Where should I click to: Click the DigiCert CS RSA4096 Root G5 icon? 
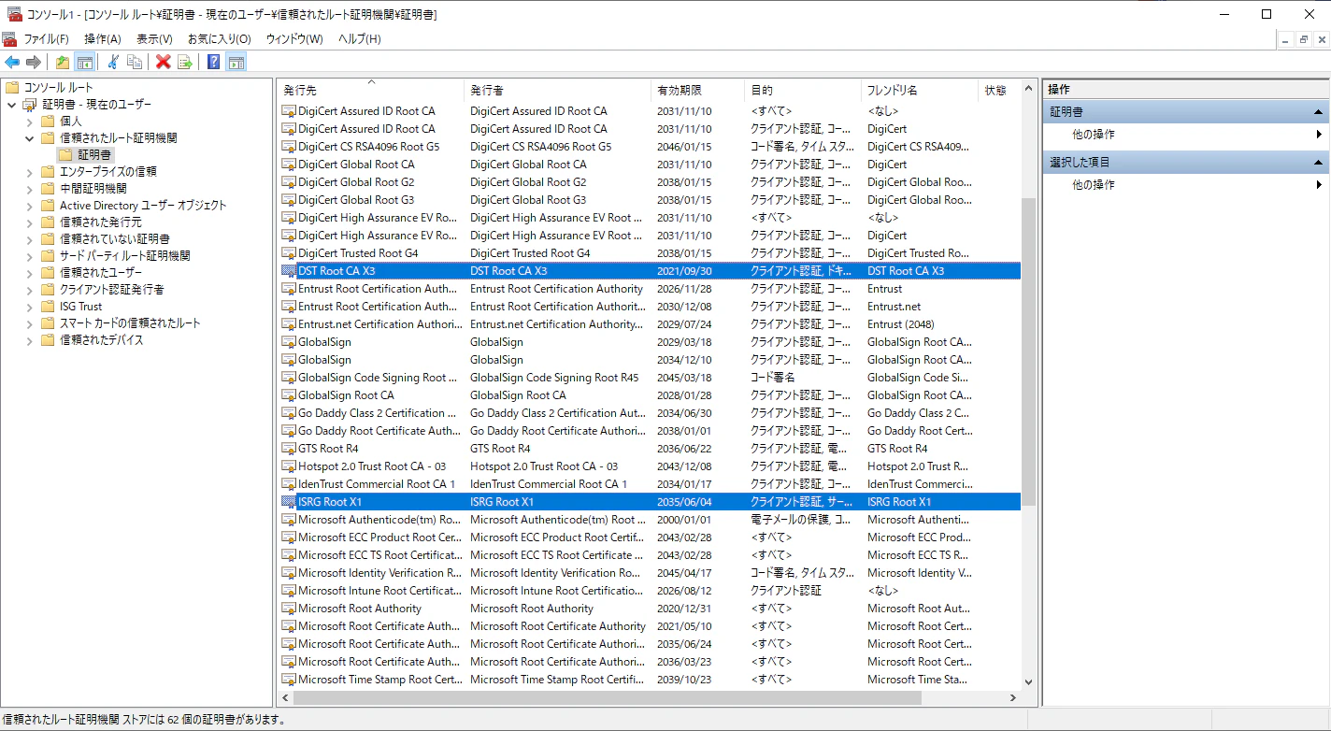pyautogui.click(x=289, y=147)
